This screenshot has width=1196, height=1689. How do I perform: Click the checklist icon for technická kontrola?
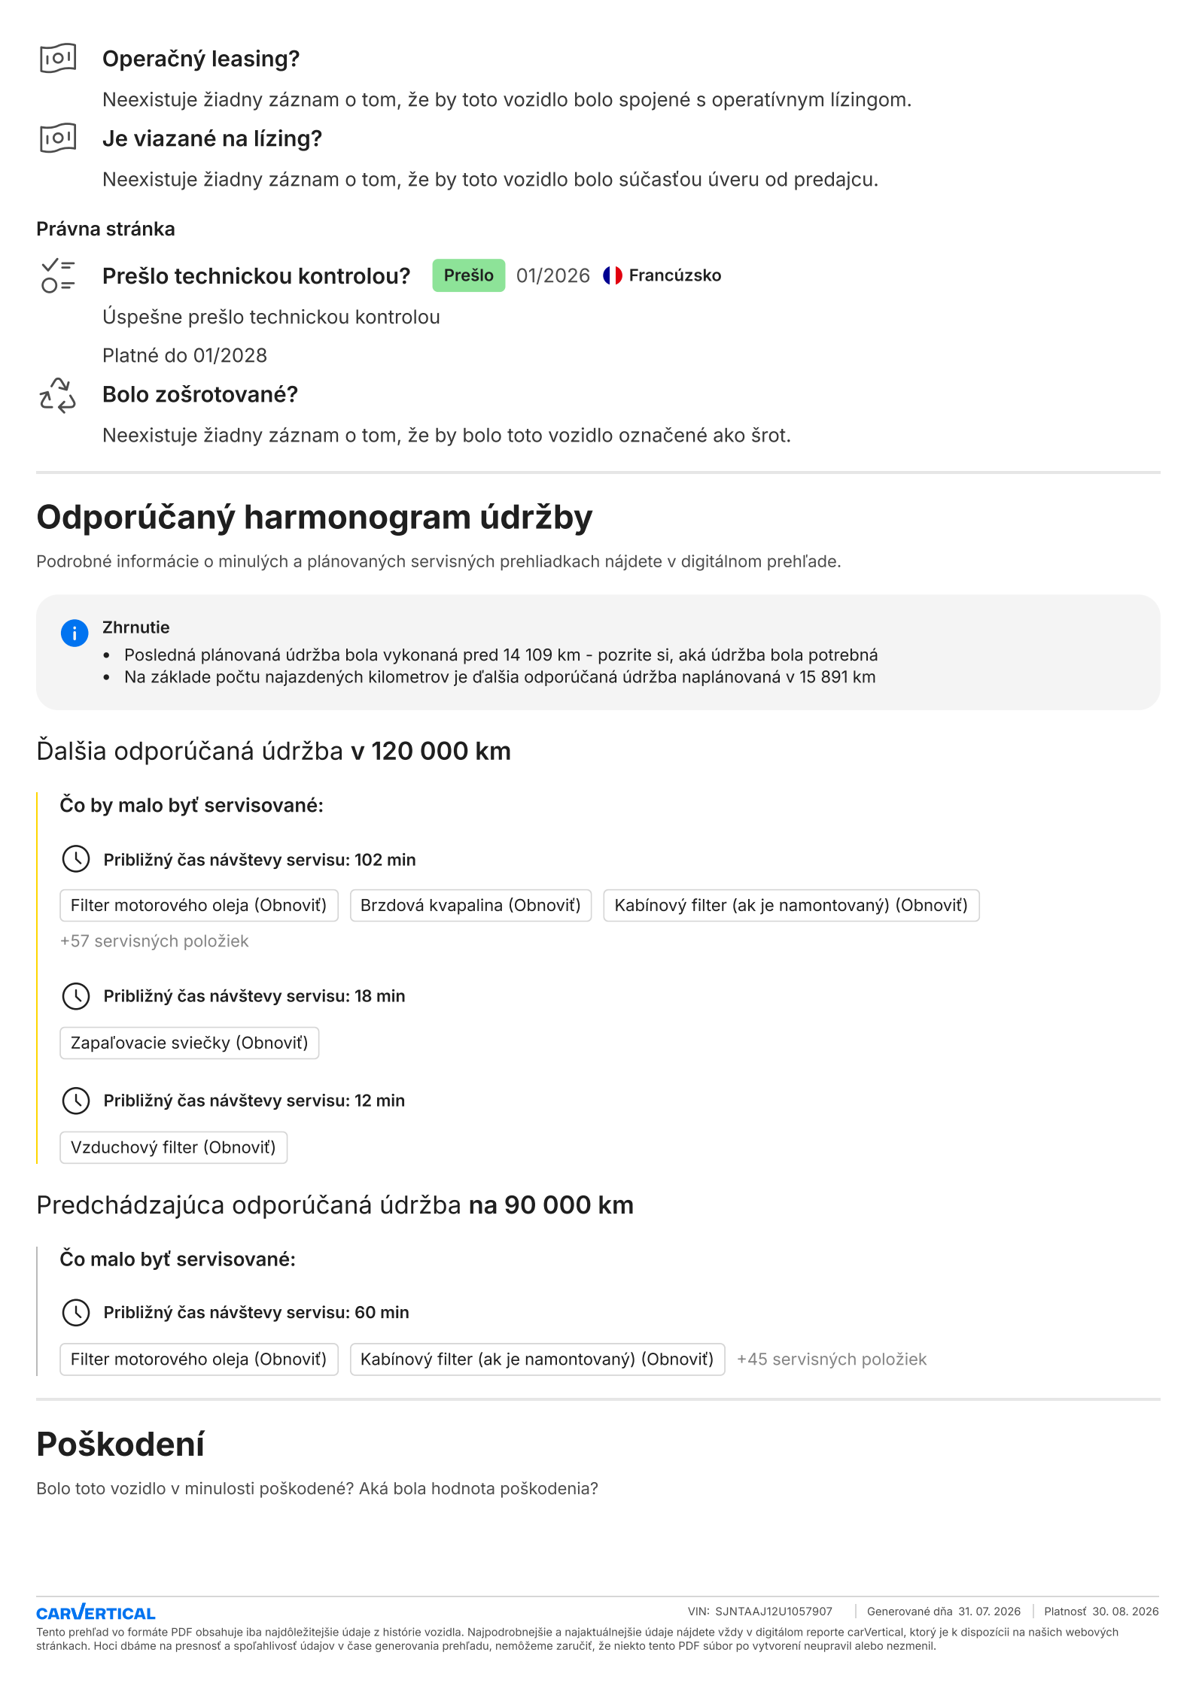(58, 275)
